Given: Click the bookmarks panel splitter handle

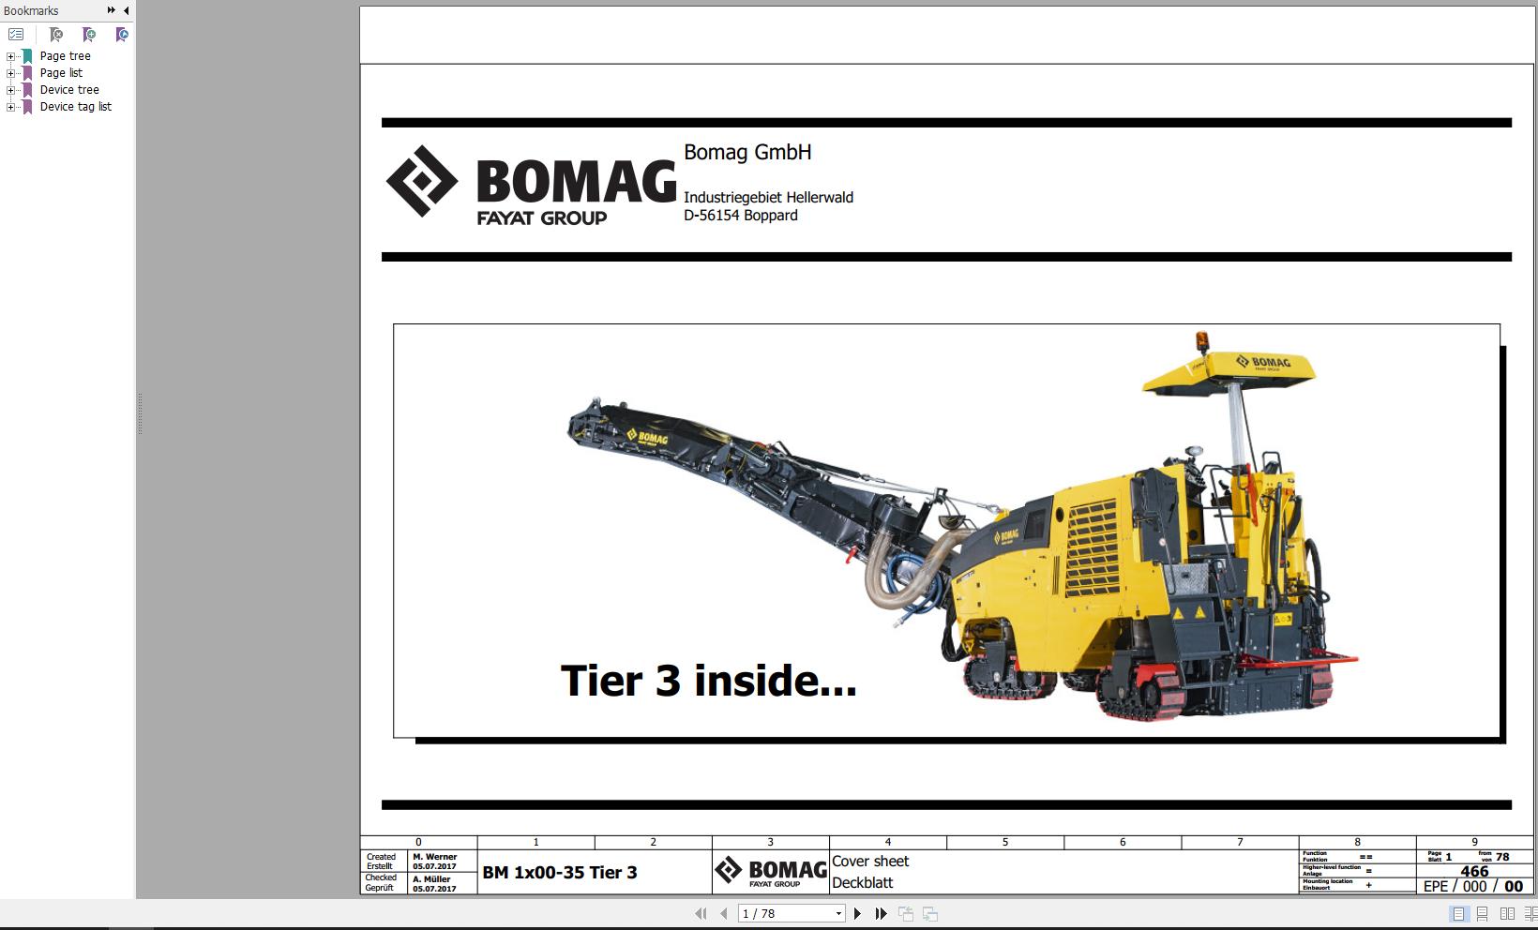Looking at the screenshot, I should pyautogui.click(x=139, y=413).
